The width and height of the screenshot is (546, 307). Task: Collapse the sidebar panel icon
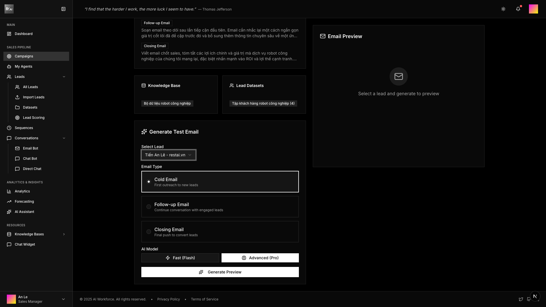tap(63, 9)
